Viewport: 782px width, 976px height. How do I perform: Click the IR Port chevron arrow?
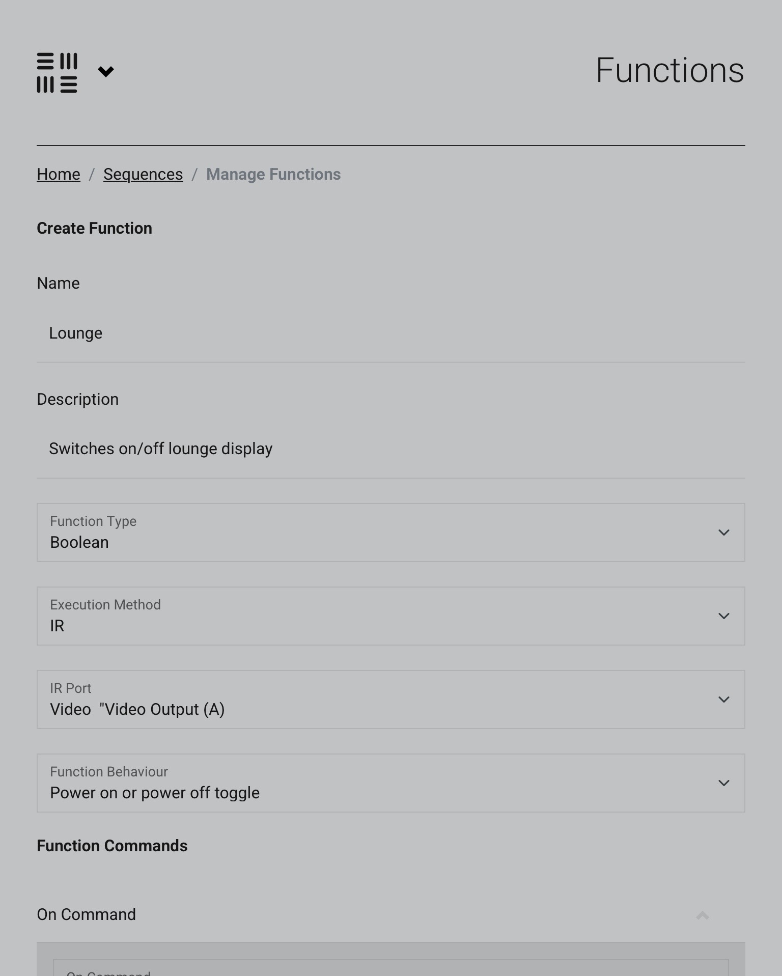tap(723, 700)
